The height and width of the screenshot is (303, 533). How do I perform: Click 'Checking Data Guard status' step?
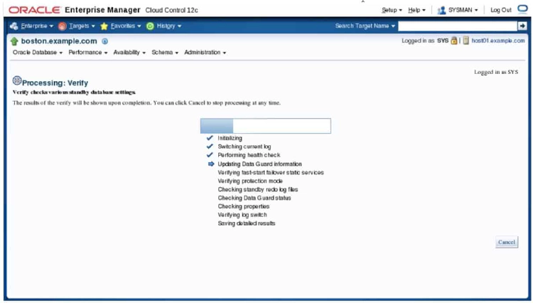(254, 198)
